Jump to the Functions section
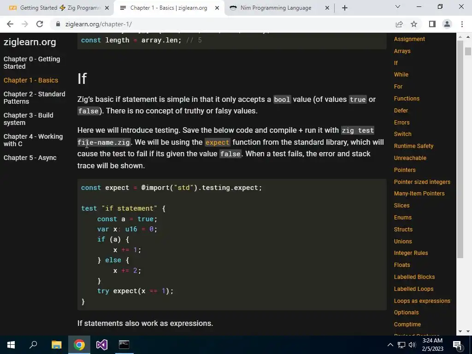 tap(407, 99)
